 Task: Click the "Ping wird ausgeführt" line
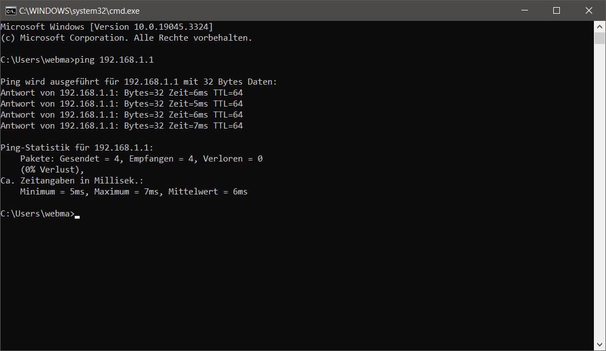[138, 82]
